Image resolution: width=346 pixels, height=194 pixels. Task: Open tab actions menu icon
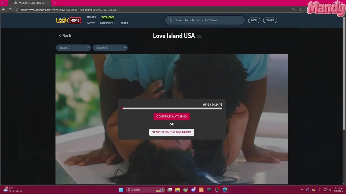(4, 3)
